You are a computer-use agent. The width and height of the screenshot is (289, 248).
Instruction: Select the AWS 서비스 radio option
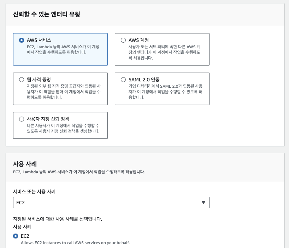(x=22, y=40)
